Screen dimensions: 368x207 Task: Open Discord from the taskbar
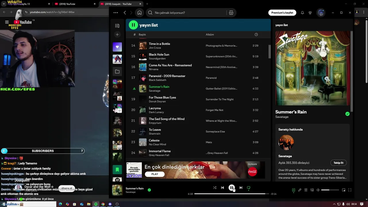(110, 204)
